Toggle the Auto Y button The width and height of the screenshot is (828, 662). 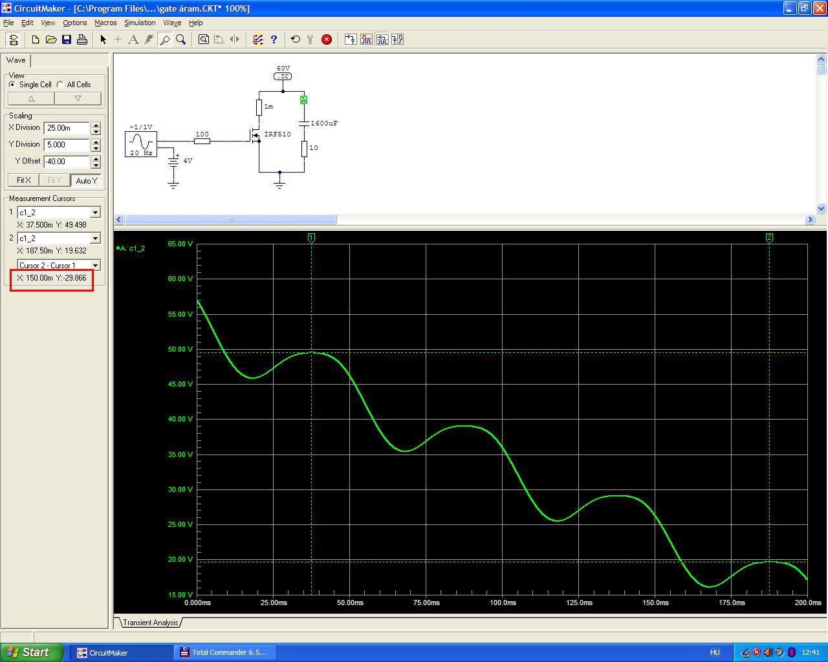[x=86, y=180]
